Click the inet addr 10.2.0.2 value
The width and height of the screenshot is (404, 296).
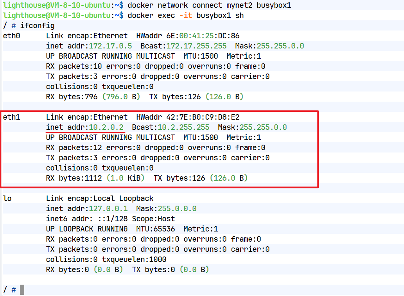106,127
